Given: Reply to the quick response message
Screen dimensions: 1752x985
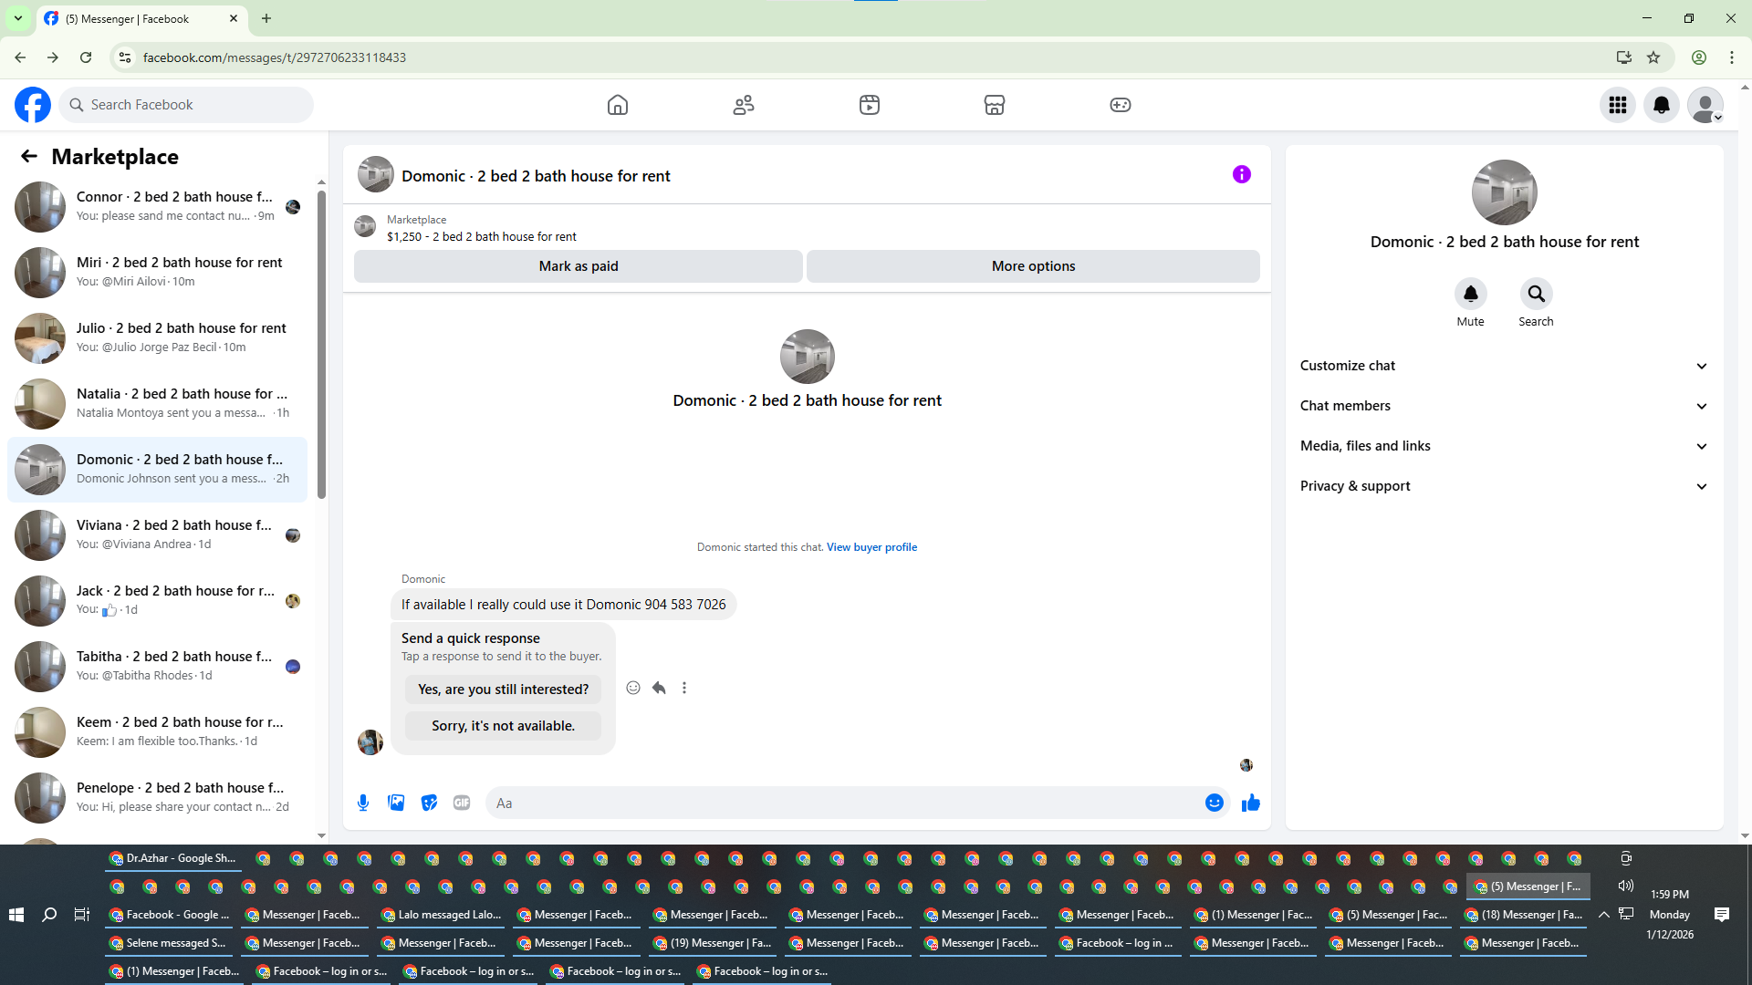Looking at the screenshot, I should (659, 688).
